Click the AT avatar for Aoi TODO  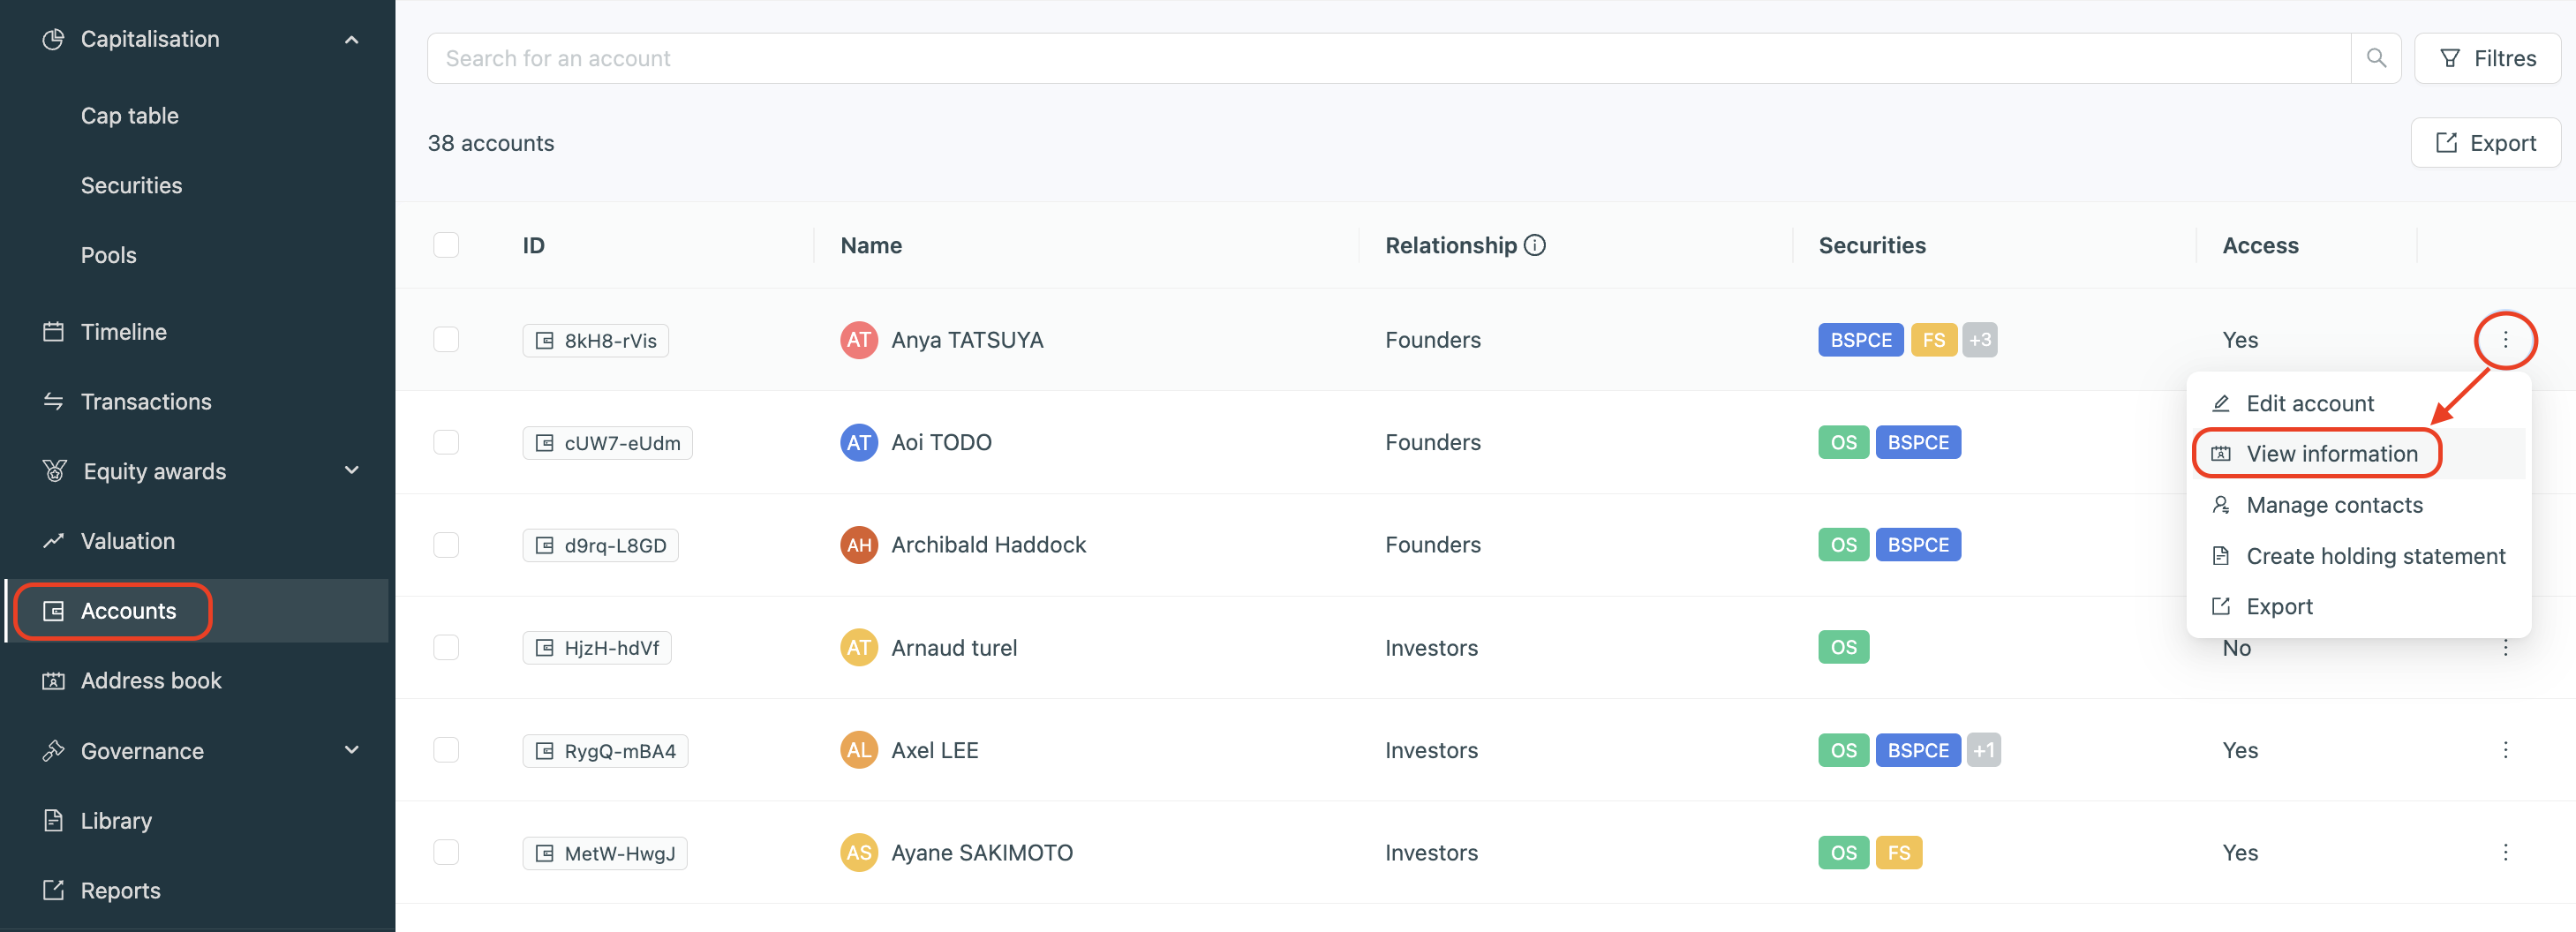click(x=858, y=442)
